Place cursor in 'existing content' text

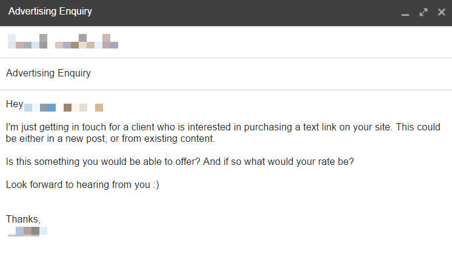click(x=179, y=138)
